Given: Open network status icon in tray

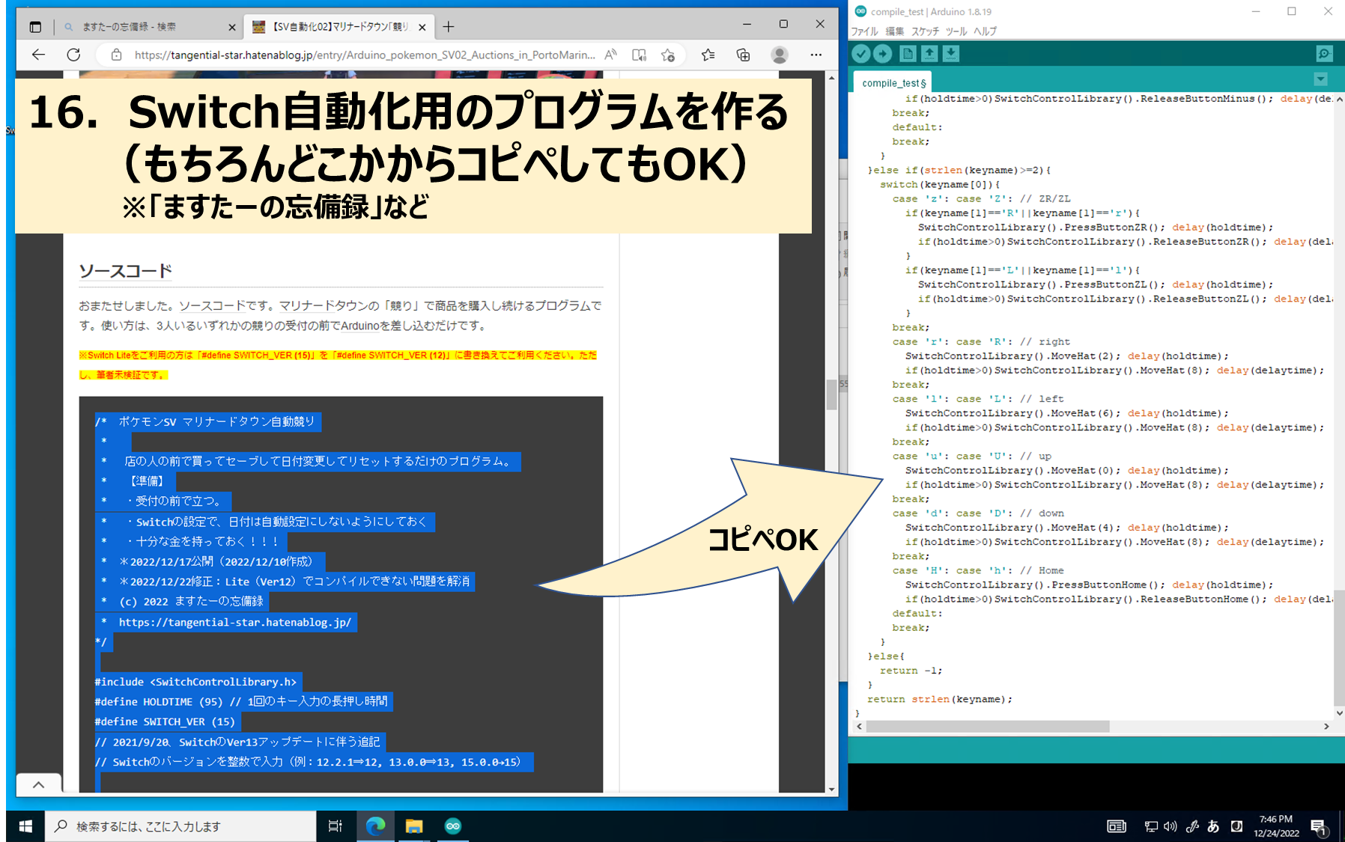Looking at the screenshot, I should pyautogui.click(x=1151, y=826).
